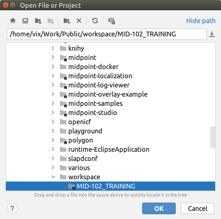Confirm with the OK button
Viewport: 221px width, 219px height.
pos(159,208)
